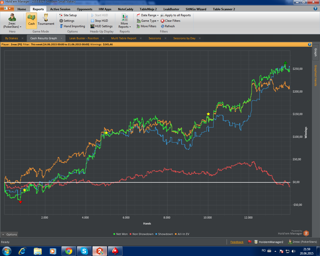Open the Home ribbon tab

pyautogui.click(x=22, y=9)
